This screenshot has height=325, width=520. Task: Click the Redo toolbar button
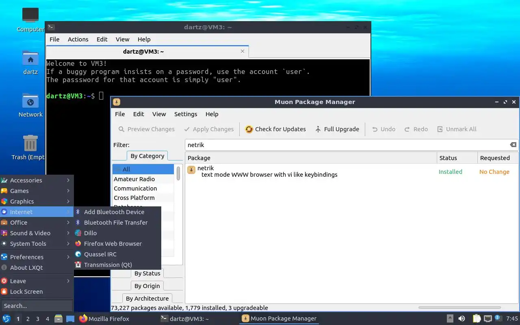pos(416,129)
